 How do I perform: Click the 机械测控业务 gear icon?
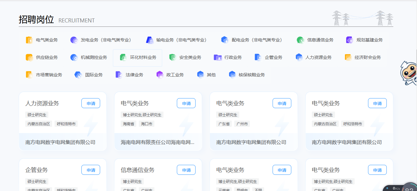coord(74,57)
